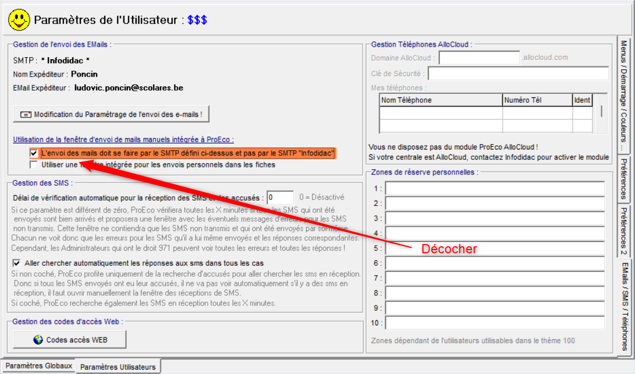
Task: Focus the Clé de Sécurité field
Action: 518,73
